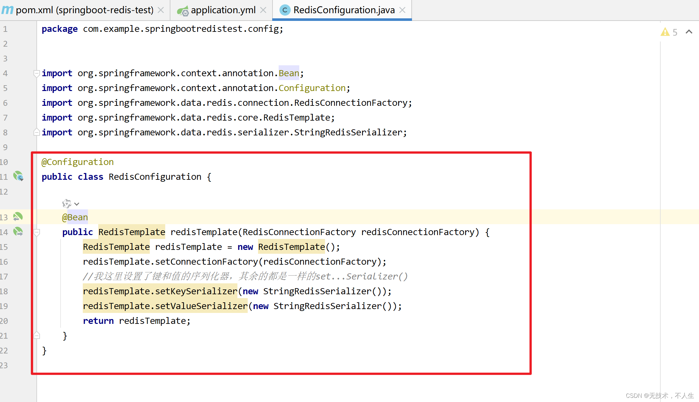Click the highlighted RedisTemplate return type on line 14

click(132, 232)
